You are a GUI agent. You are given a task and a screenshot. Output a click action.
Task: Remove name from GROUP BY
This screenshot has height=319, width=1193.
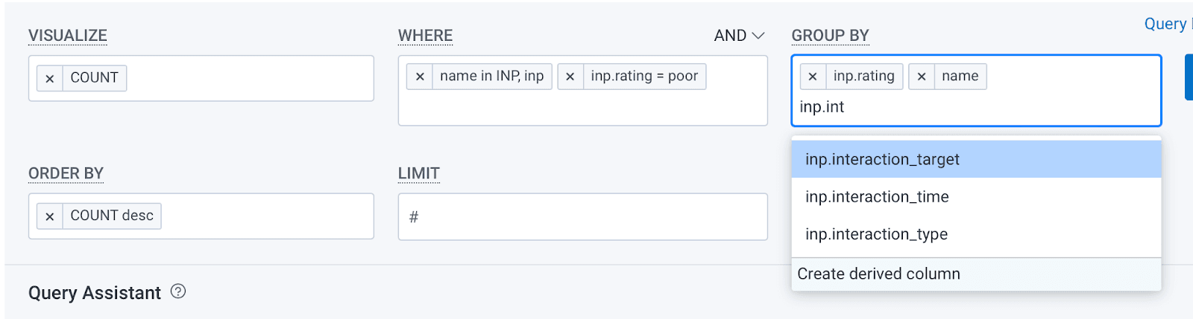[922, 77]
